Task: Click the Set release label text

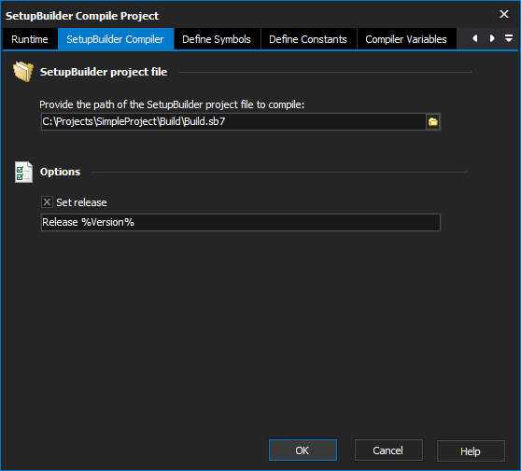Action: pos(81,202)
